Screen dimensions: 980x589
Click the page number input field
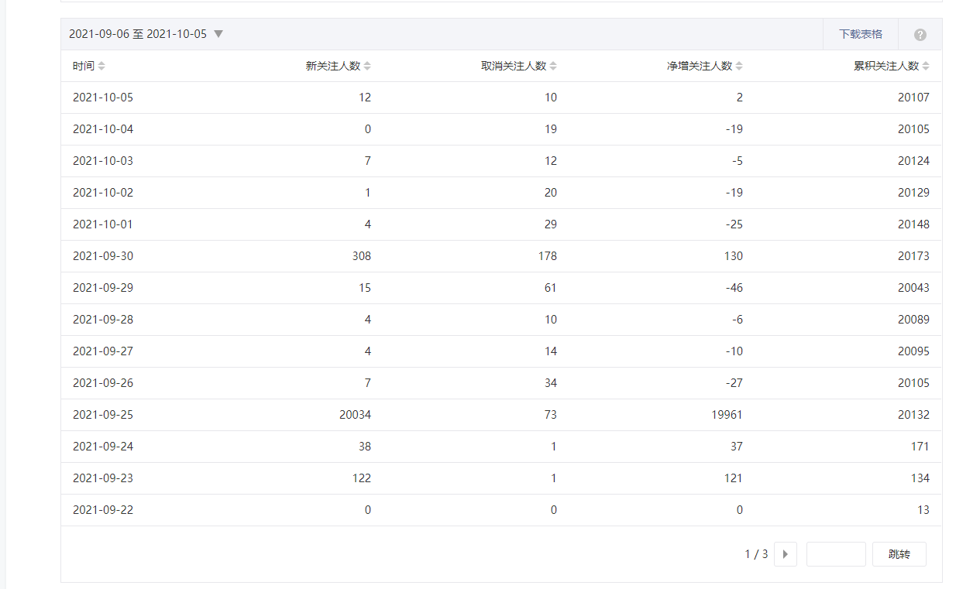pos(835,554)
